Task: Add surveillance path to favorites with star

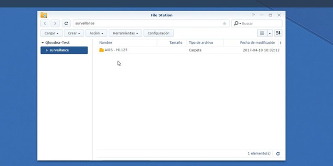Action: click(x=224, y=24)
